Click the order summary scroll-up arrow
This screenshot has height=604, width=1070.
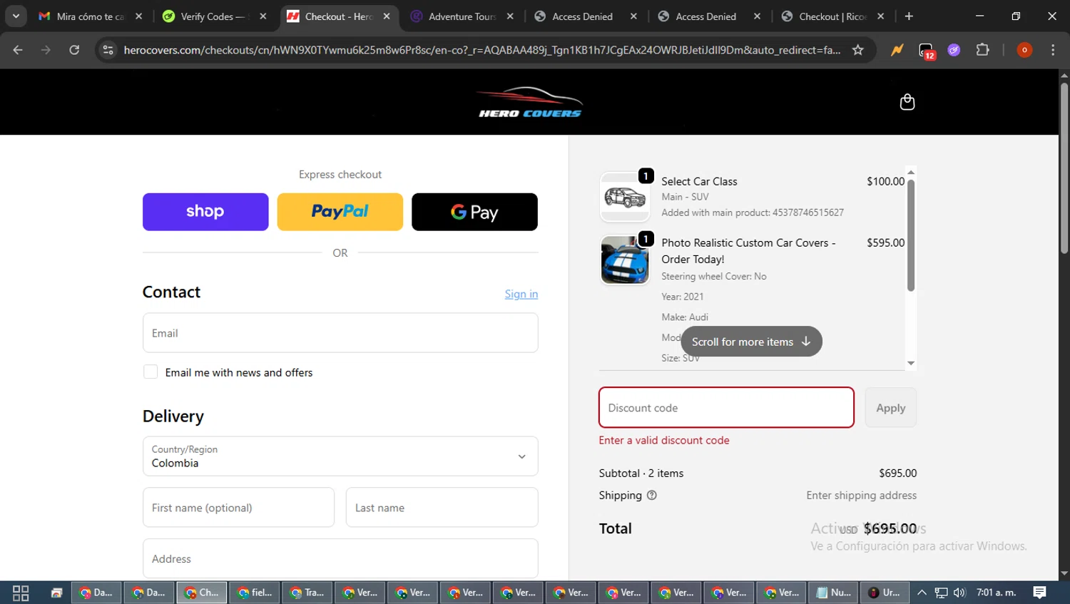click(911, 172)
